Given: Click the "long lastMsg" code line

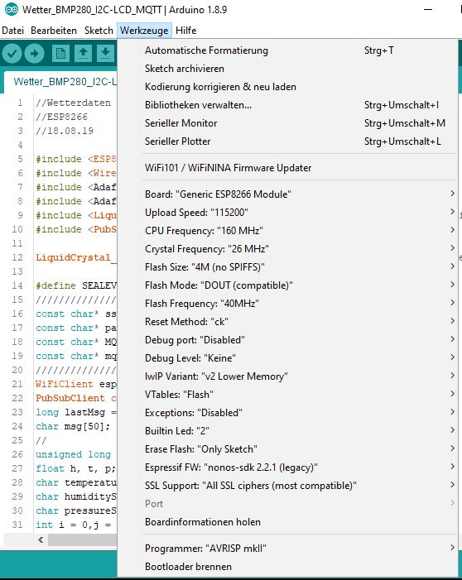Looking at the screenshot, I should point(76,412).
